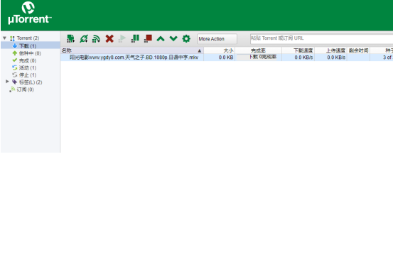Collapse the Torrent (2) tree node
393x262 pixels.
pos(4,38)
